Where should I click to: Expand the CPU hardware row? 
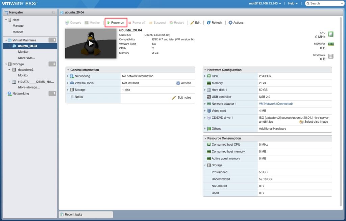[x=205, y=76]
